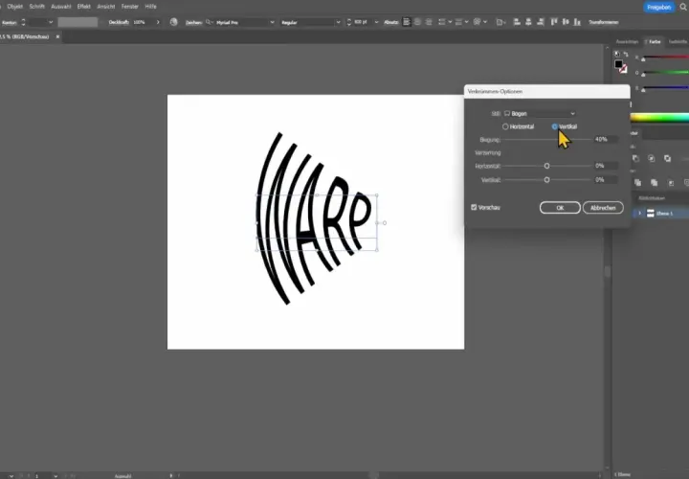Click the variable width profile box
The height and width of the screenshot is (479, 689).
click(x=78, y=22)
